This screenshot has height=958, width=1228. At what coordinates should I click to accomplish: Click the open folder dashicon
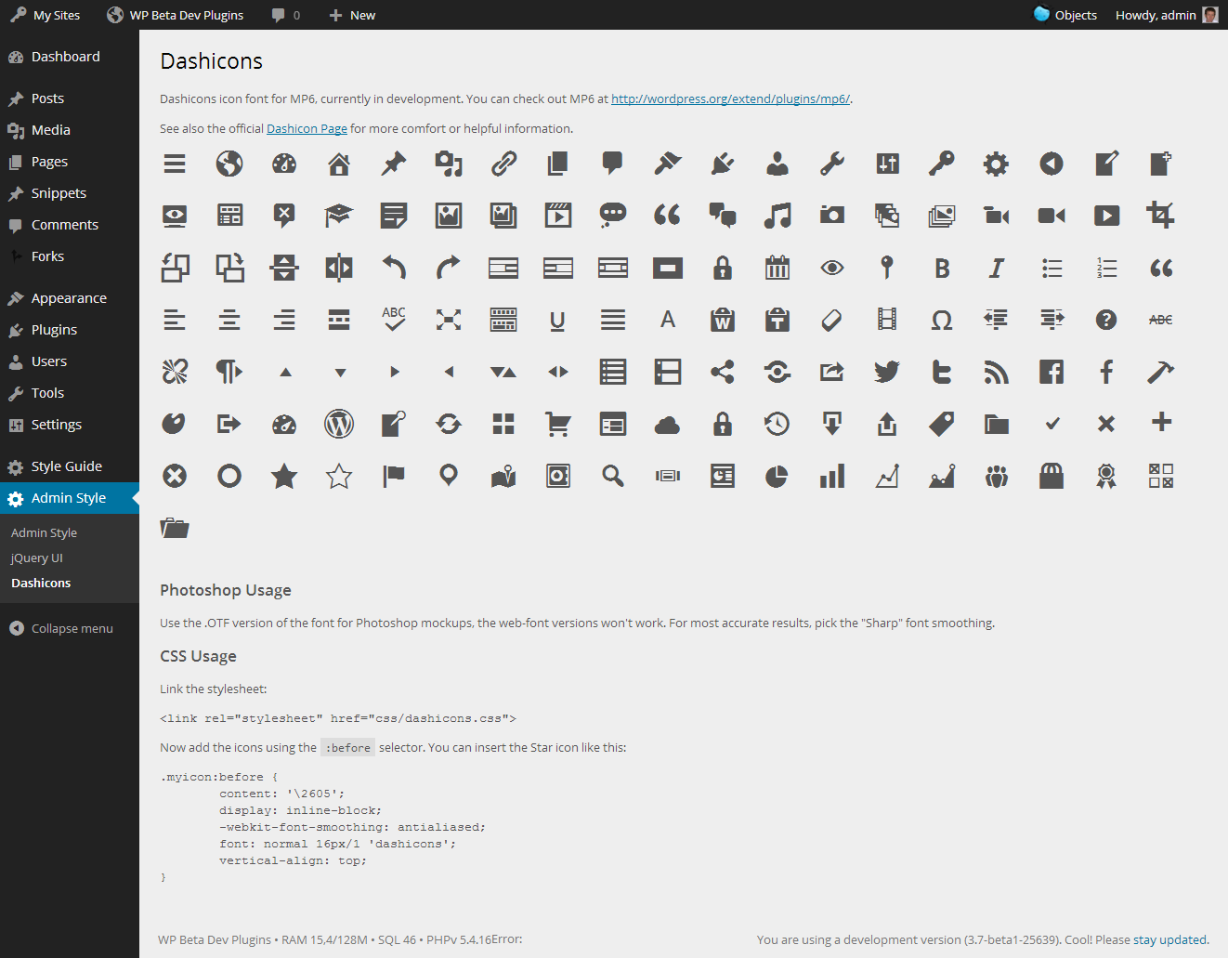(x=175, y=528)
